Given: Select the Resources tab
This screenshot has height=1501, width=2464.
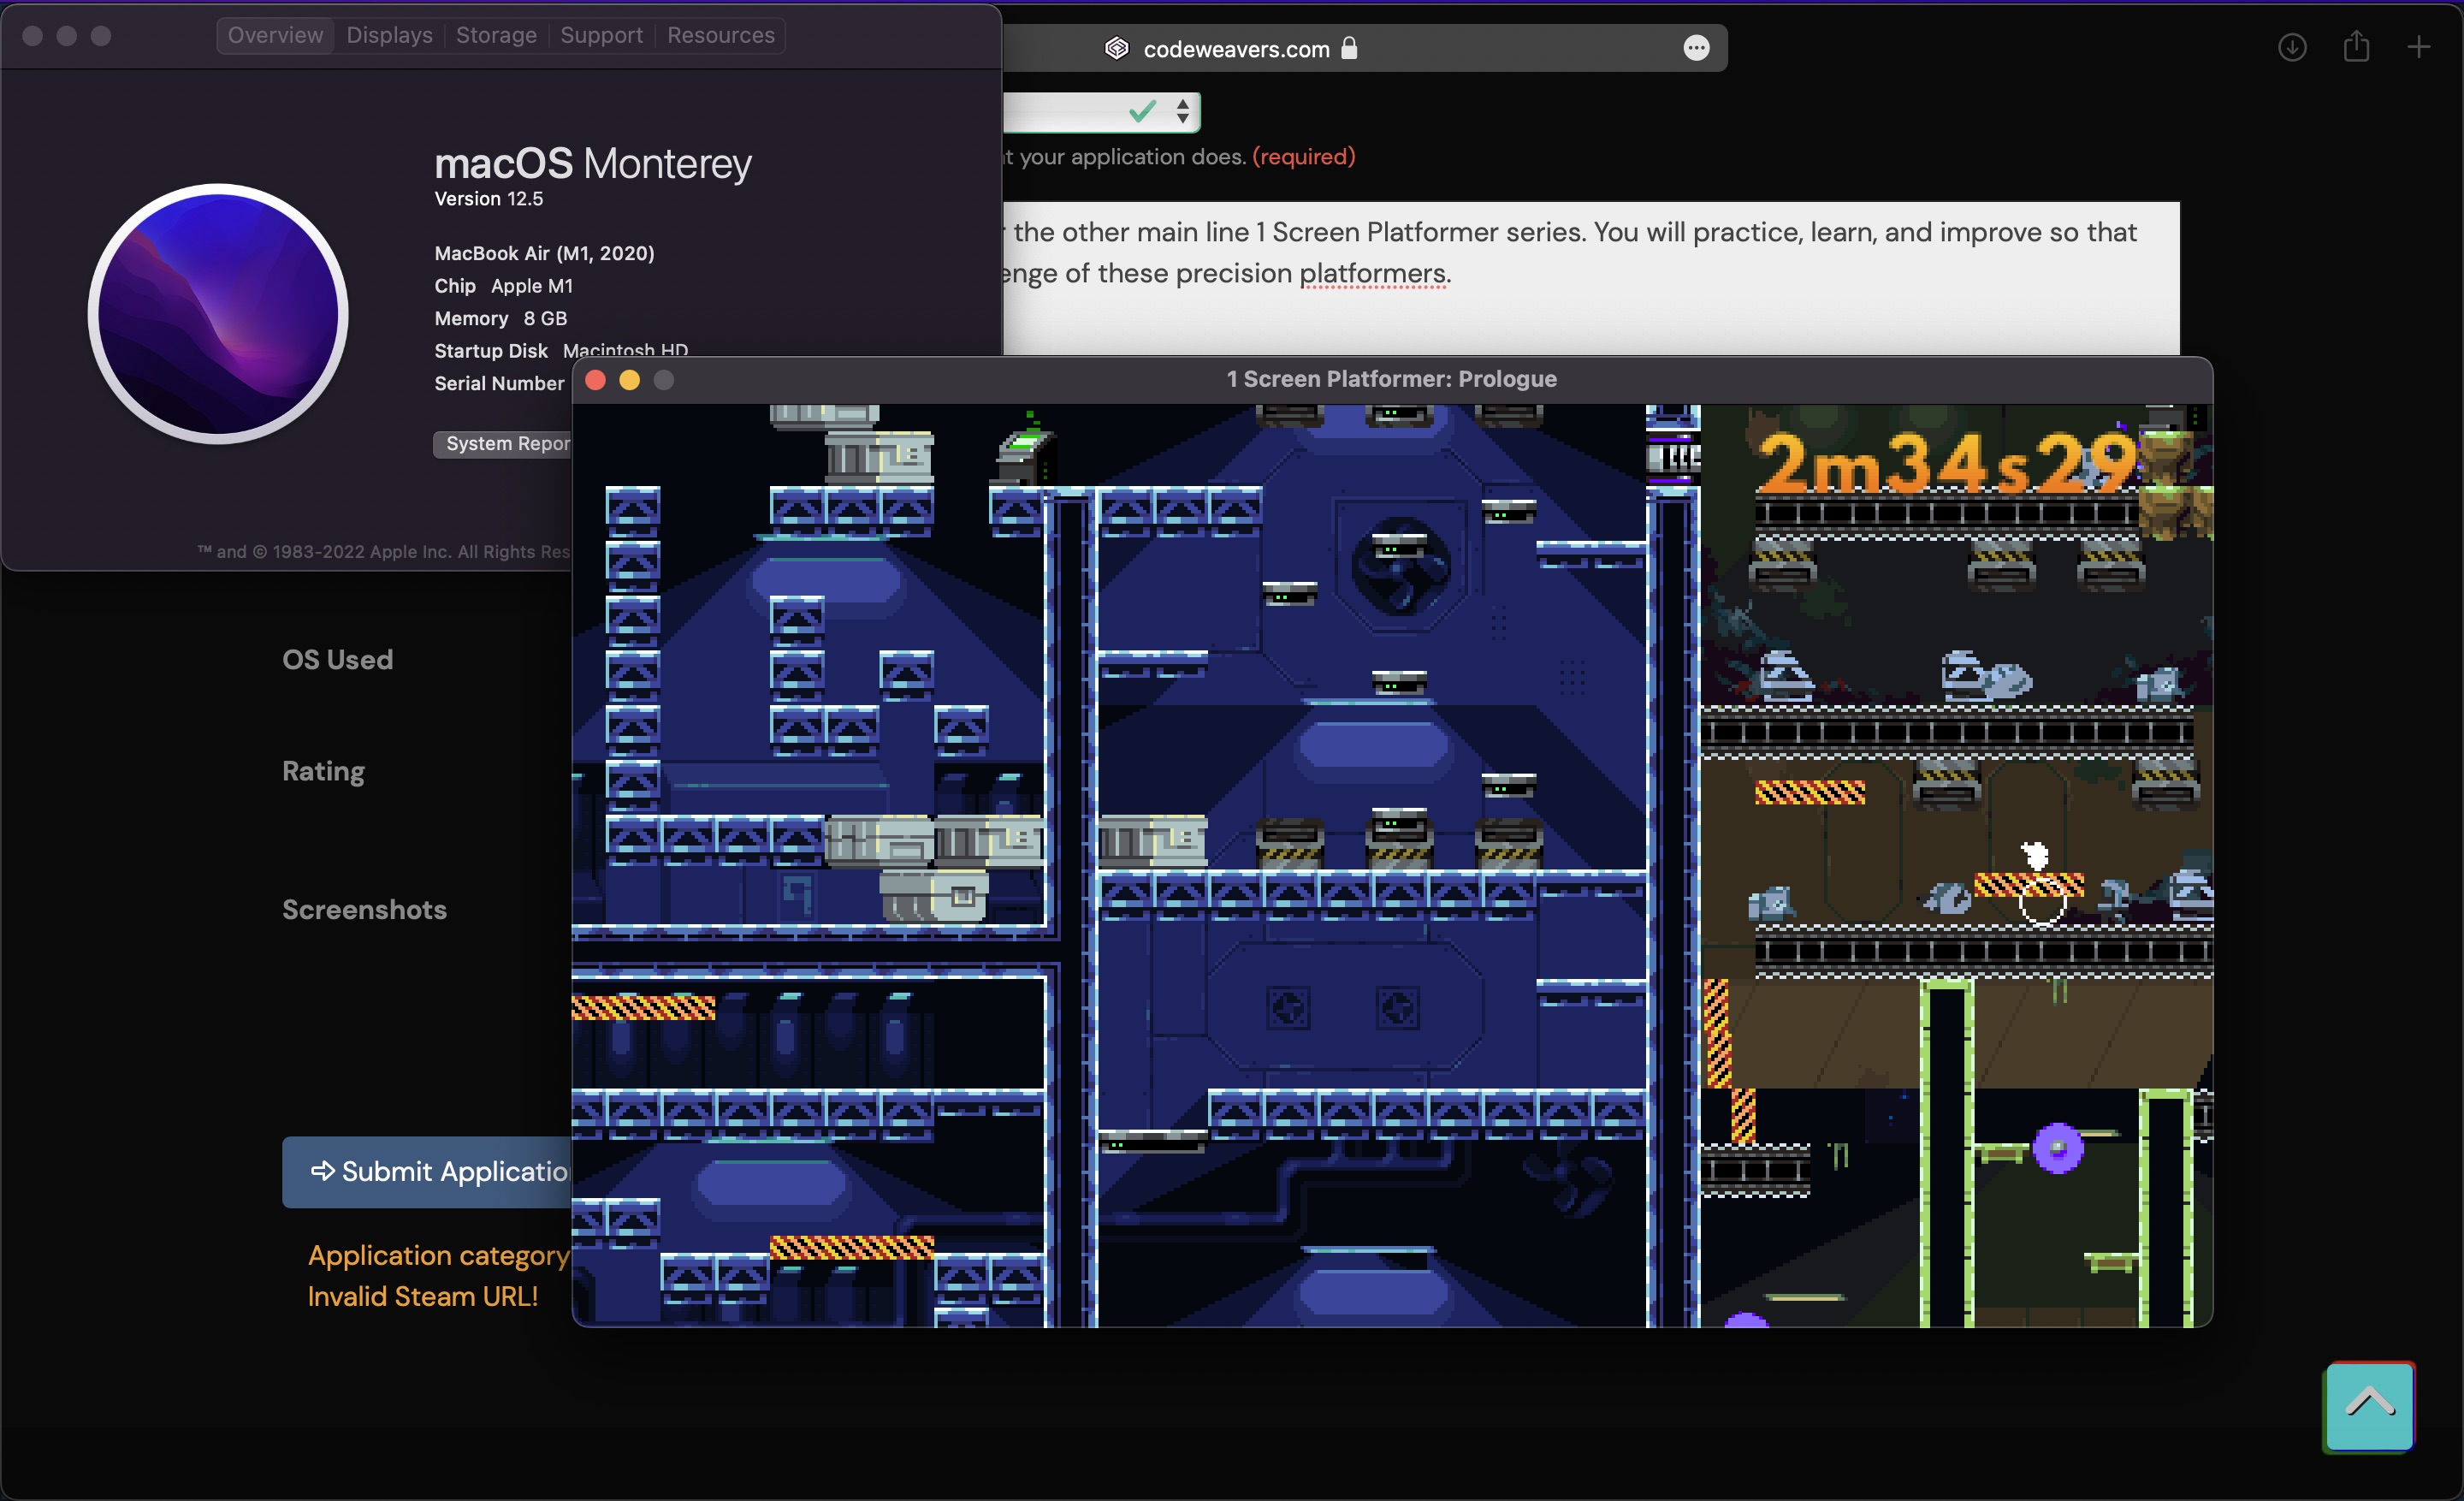Looking at the screenshot, I should [x=720, y=35].
